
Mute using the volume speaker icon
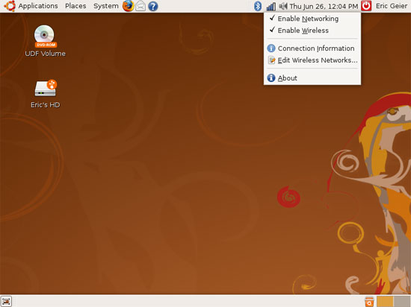click(x=282, y=6)
